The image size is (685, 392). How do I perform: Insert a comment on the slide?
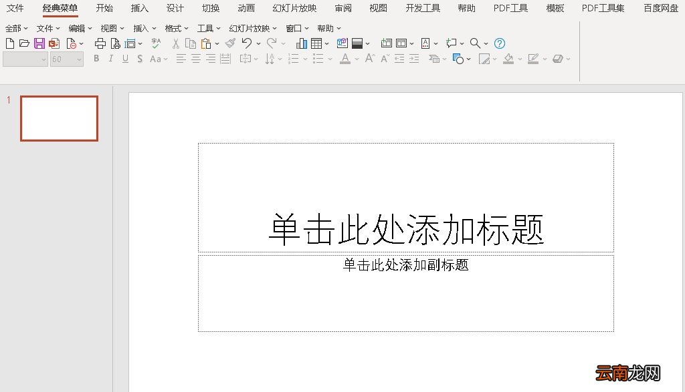click(x=452, y=43)
